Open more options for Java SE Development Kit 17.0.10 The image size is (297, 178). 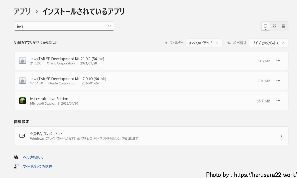278,81
